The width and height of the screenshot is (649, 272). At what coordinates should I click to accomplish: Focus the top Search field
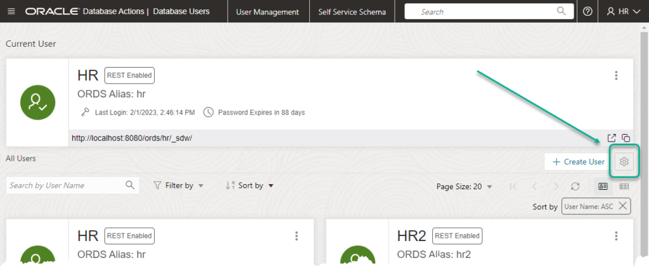[x=489, y=11]
